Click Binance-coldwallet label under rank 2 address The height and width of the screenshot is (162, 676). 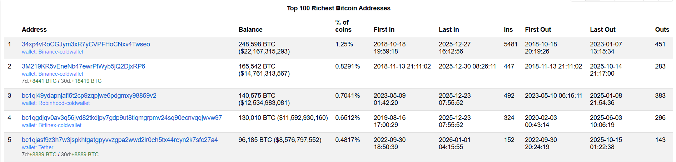[x=61, y=74]
